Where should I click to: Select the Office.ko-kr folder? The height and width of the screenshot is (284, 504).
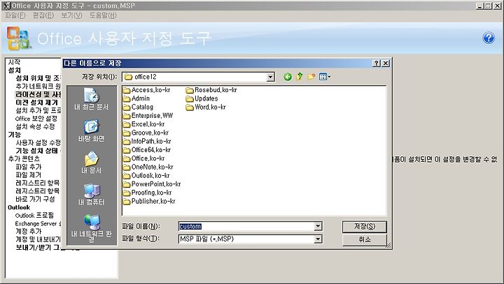(144, 158)
